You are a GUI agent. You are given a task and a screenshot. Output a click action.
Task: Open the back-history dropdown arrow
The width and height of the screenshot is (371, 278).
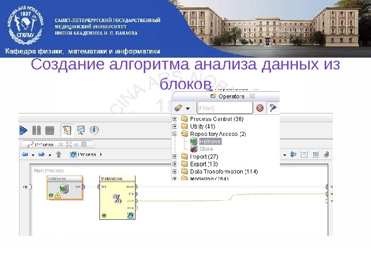pyautogui.click(x=33, y=155)
